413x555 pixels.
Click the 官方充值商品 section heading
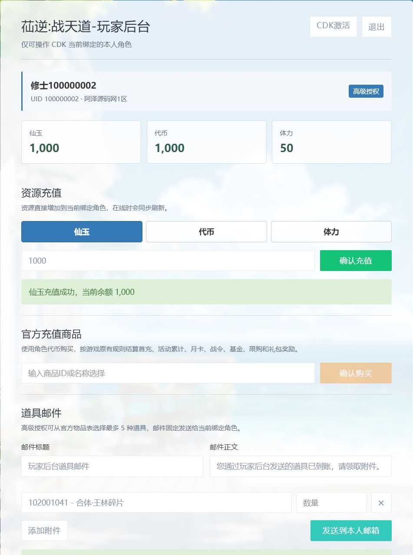(x=51, y=334)
